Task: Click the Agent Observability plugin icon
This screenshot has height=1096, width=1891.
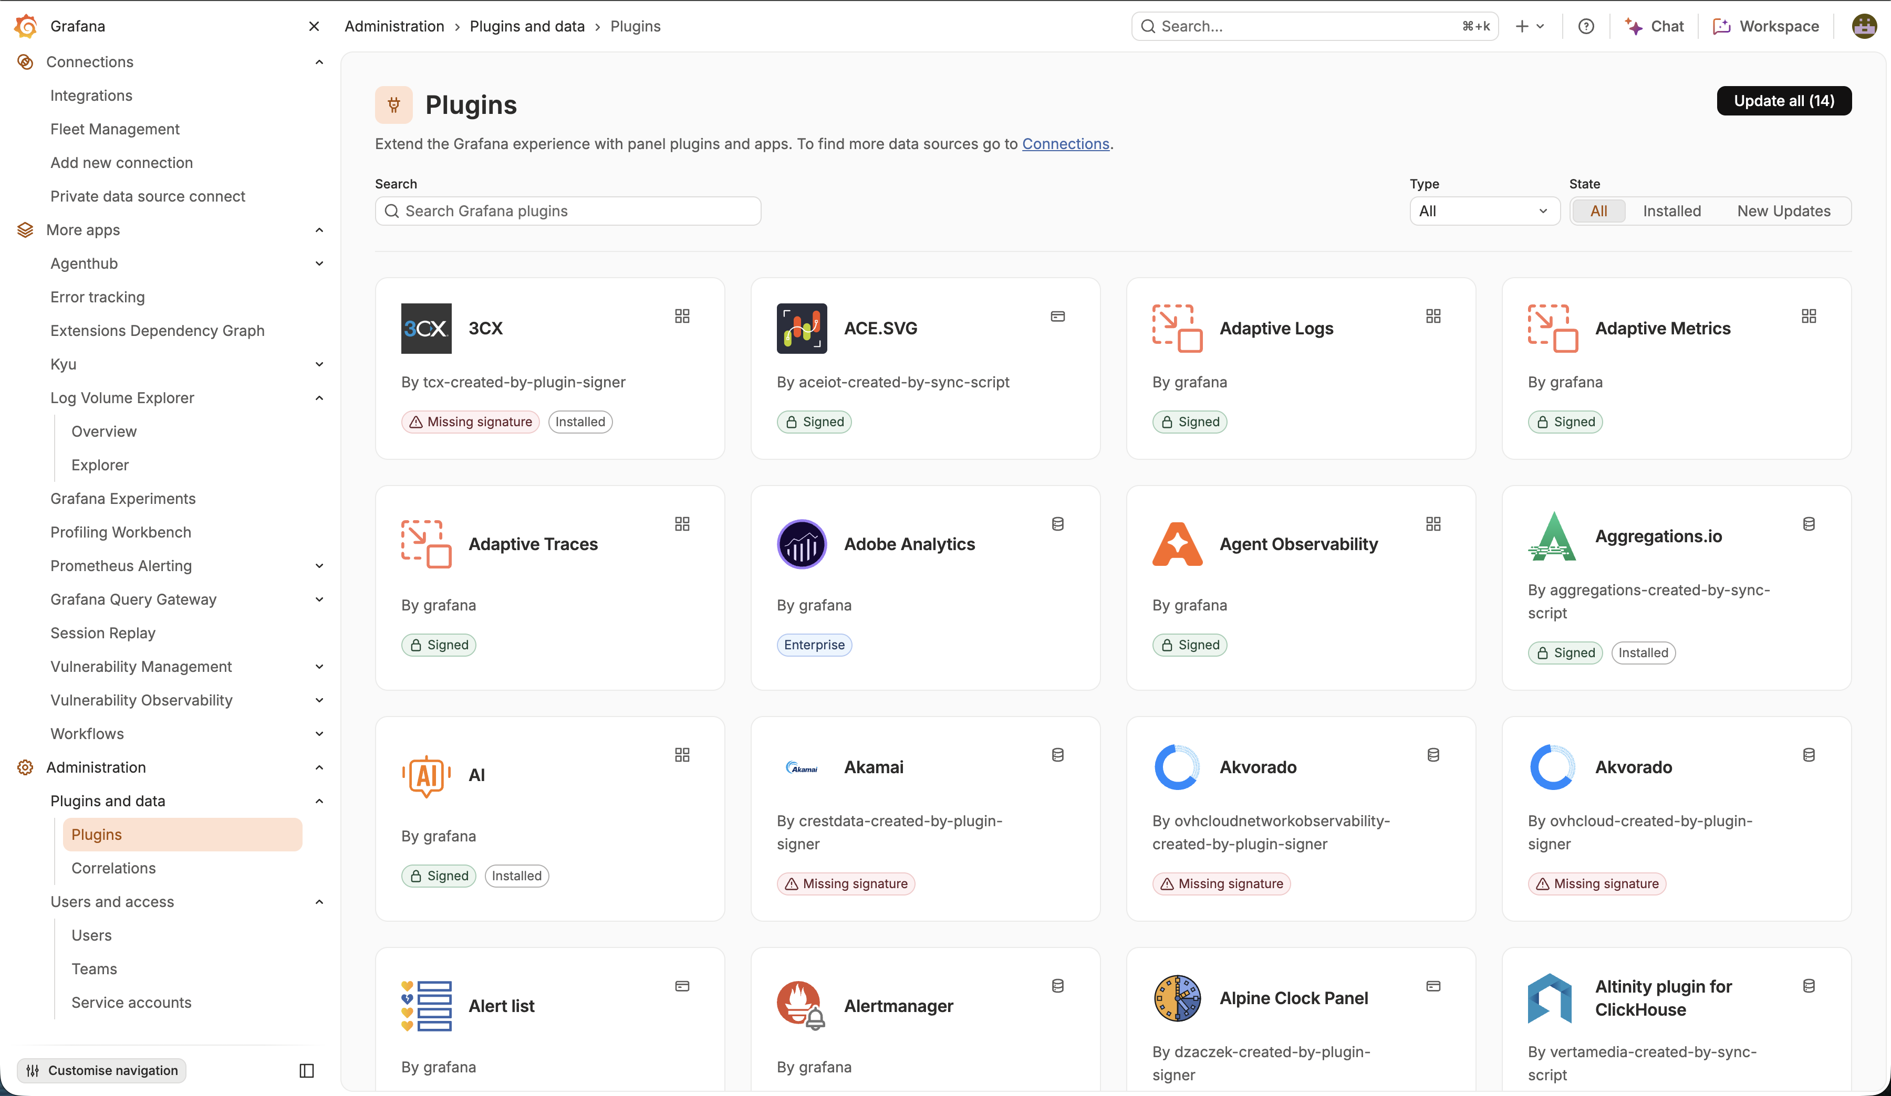Action: (1177, 544)
